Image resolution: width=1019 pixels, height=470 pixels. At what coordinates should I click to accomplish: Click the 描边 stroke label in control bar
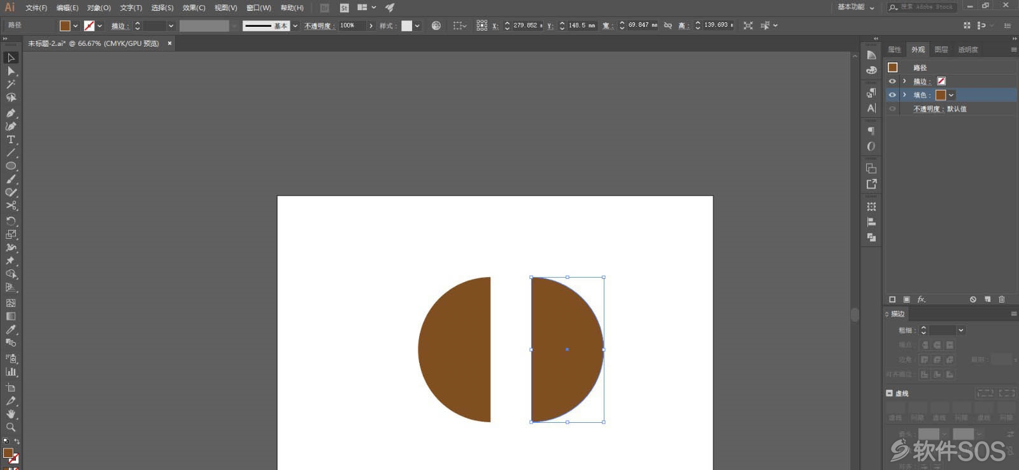point(120,26)
